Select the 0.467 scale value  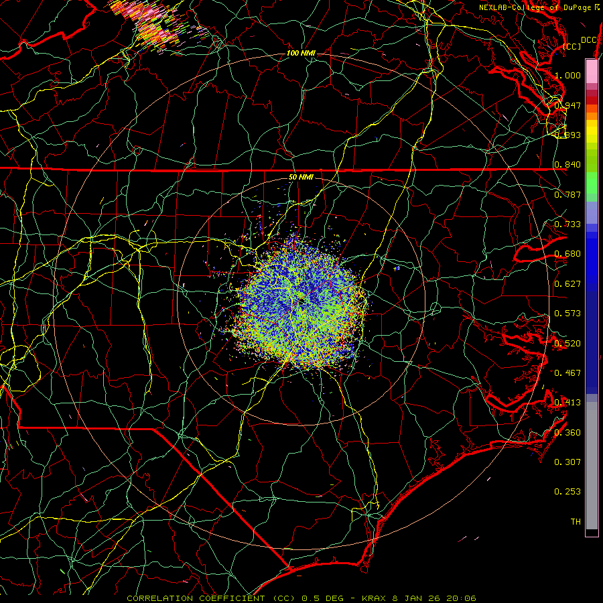pos(567,373)
